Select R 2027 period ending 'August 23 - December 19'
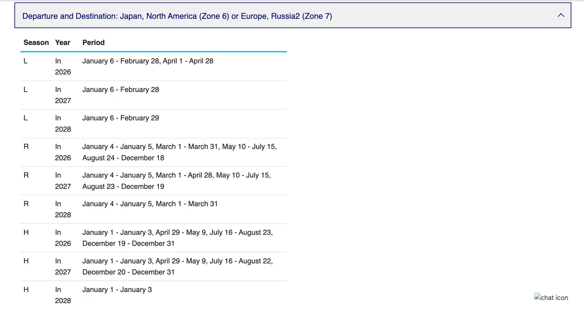The height and width of the screenshot is (313, 584). click(177, 181)
